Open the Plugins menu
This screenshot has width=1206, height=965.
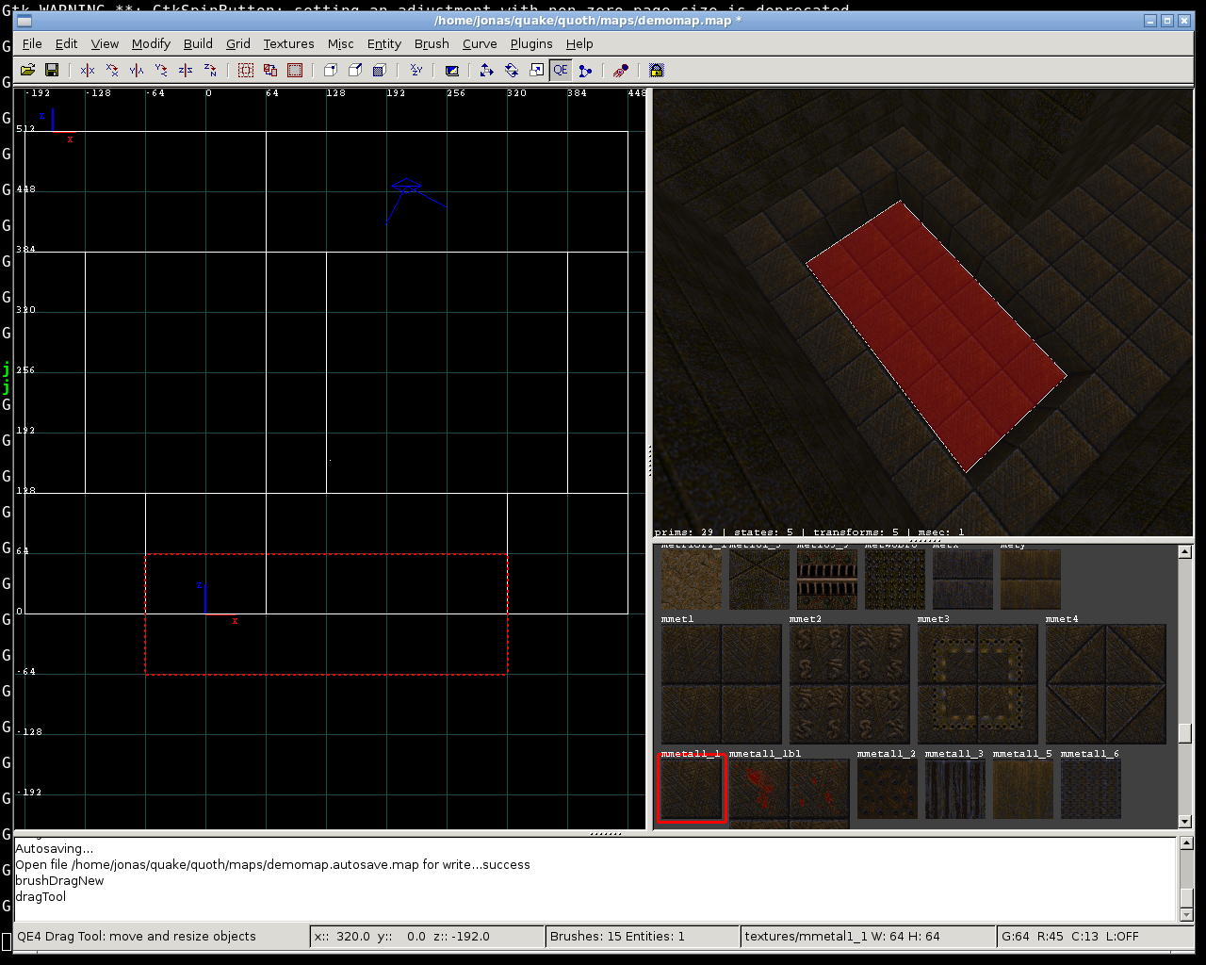tap(531, 43)
